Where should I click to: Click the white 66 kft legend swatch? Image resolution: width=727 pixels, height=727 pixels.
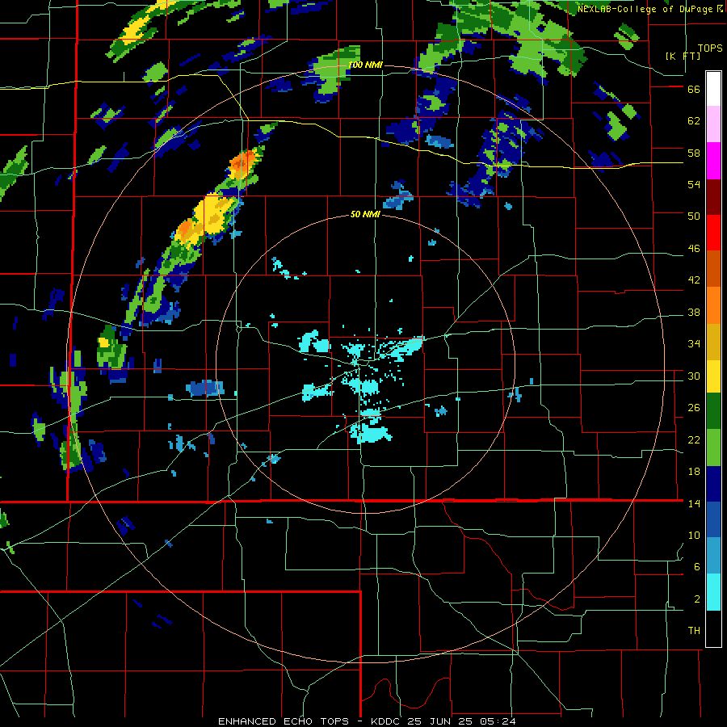[x=713, y=89]
